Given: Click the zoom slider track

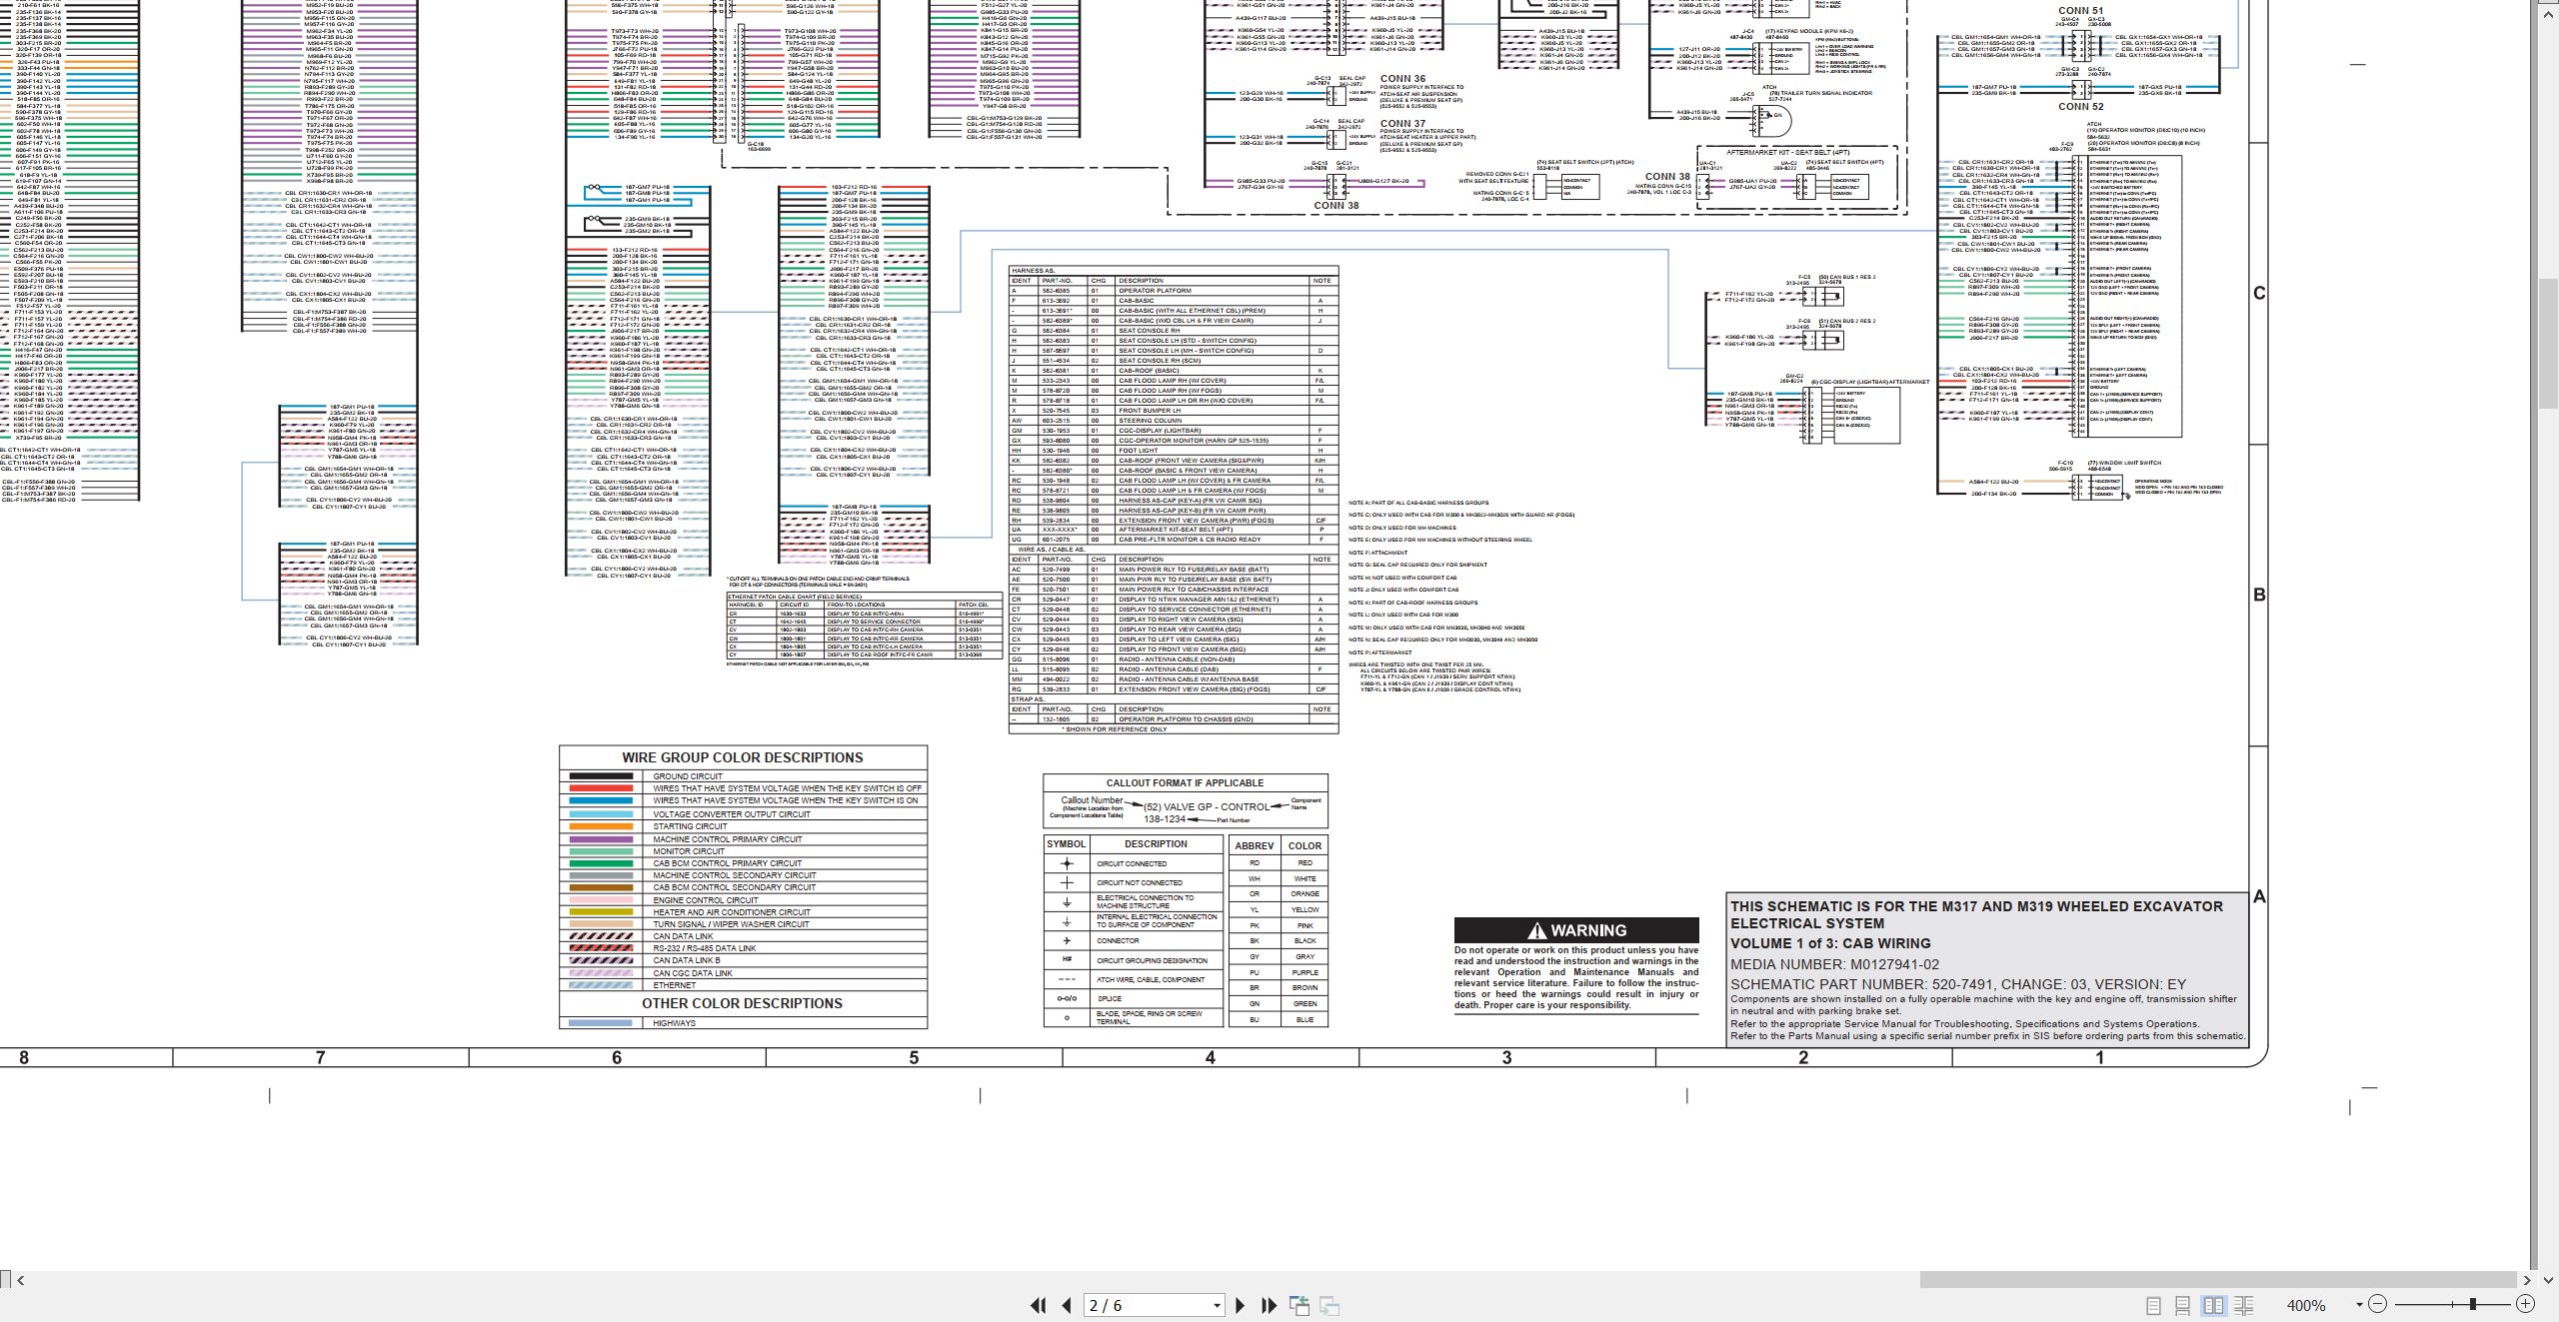Looking at the screenshot, I should click(2454, 1304).
